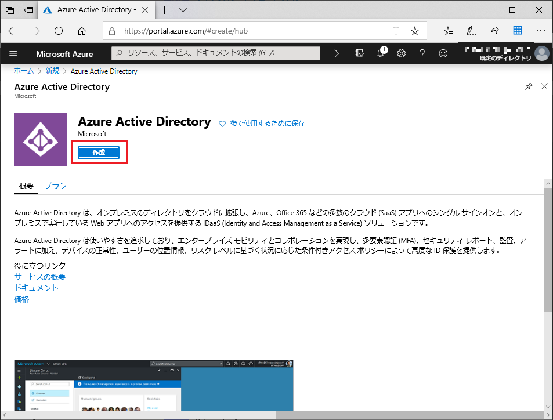553x420 pixels.
Task: Click the Microsoft Azure brand title
Action: (64, 54)
